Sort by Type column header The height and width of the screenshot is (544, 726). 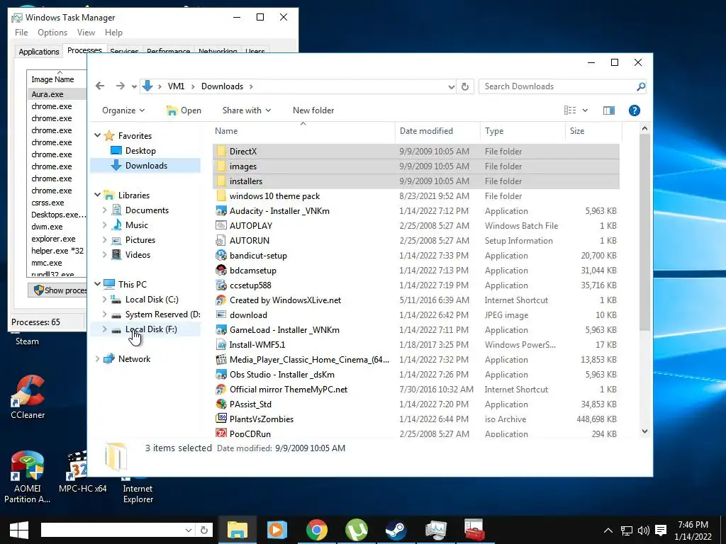[523, 131]
